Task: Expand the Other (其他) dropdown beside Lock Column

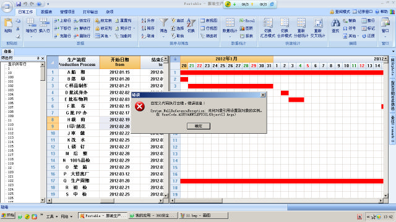Action: pyautogui.click(x=103, y=36)
